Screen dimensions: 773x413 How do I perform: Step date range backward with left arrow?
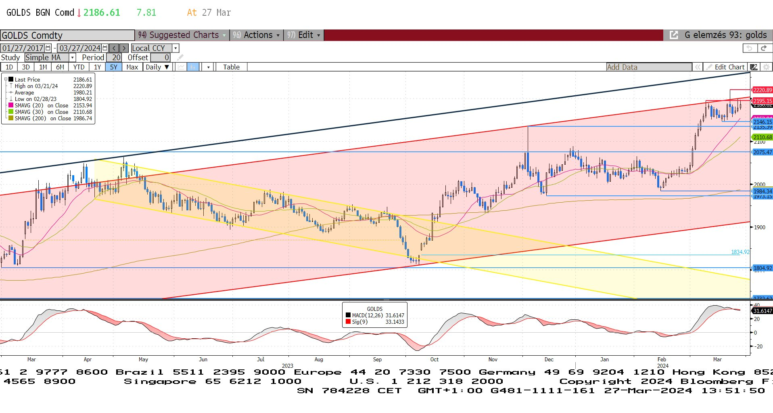(114, 48)
